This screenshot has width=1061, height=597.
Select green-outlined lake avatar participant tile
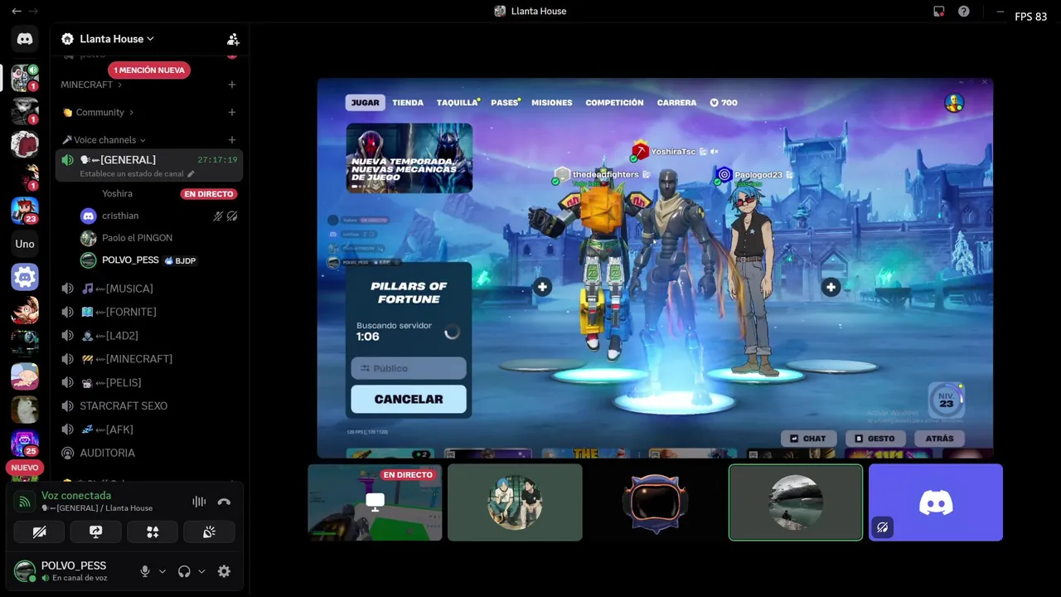(796, 502)
